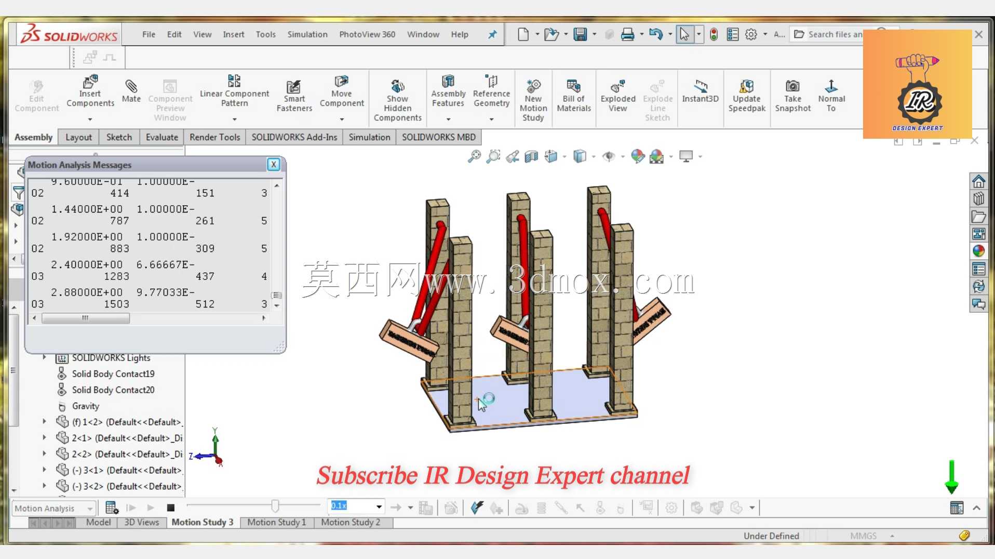Switch to the Motion Study 2 tab
This screenshot has height=559, width=995.
click(x=351, y=522)
